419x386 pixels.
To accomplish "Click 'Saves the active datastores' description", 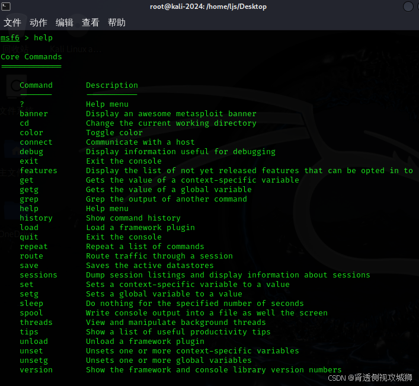I will [150, 266].
